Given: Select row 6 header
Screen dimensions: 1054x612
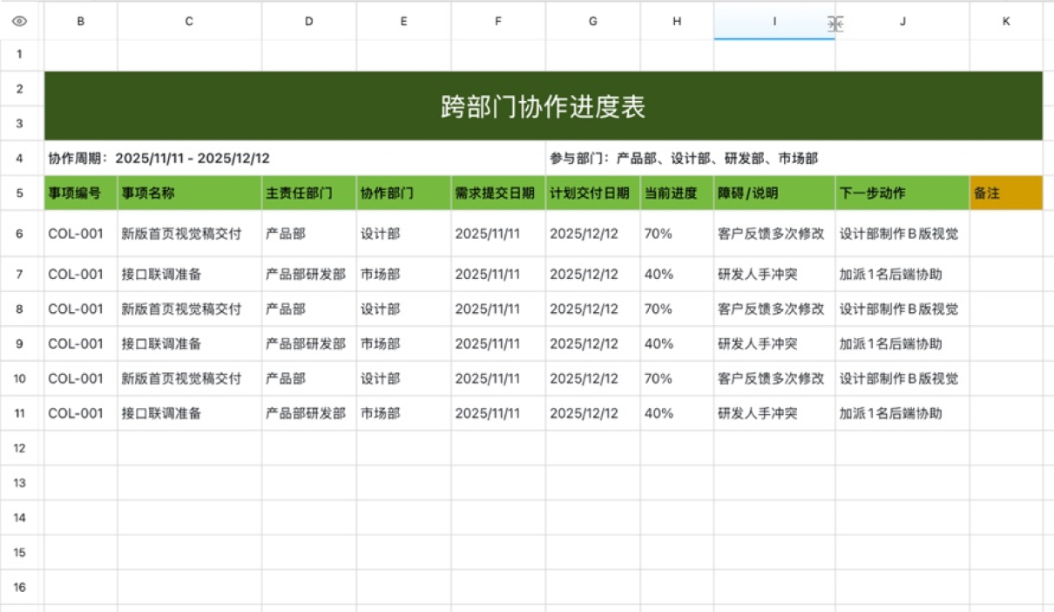Looking at the screenshot, I should click(x=19, y=234).
